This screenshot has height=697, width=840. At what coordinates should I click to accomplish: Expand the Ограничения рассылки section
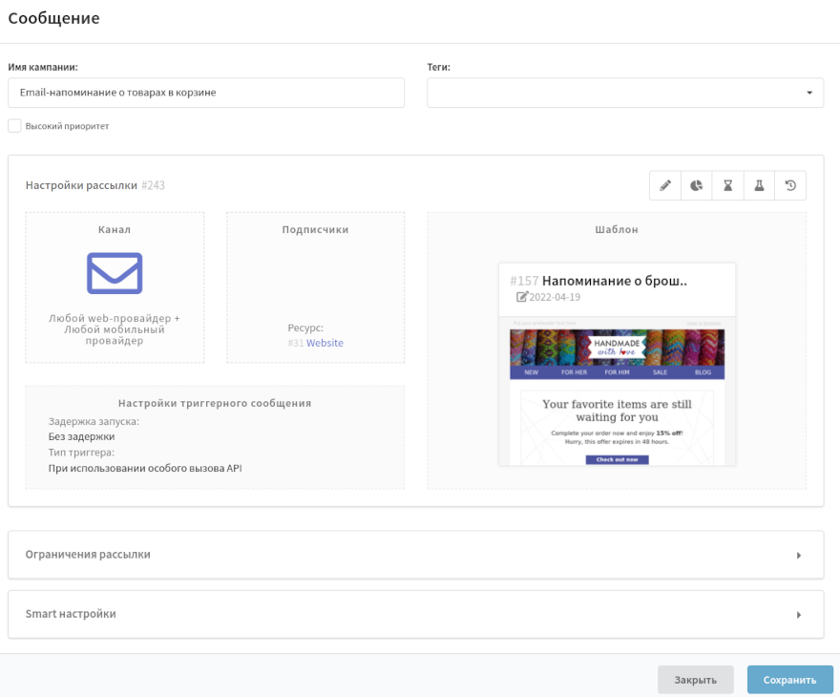click(x=415, y=555)
